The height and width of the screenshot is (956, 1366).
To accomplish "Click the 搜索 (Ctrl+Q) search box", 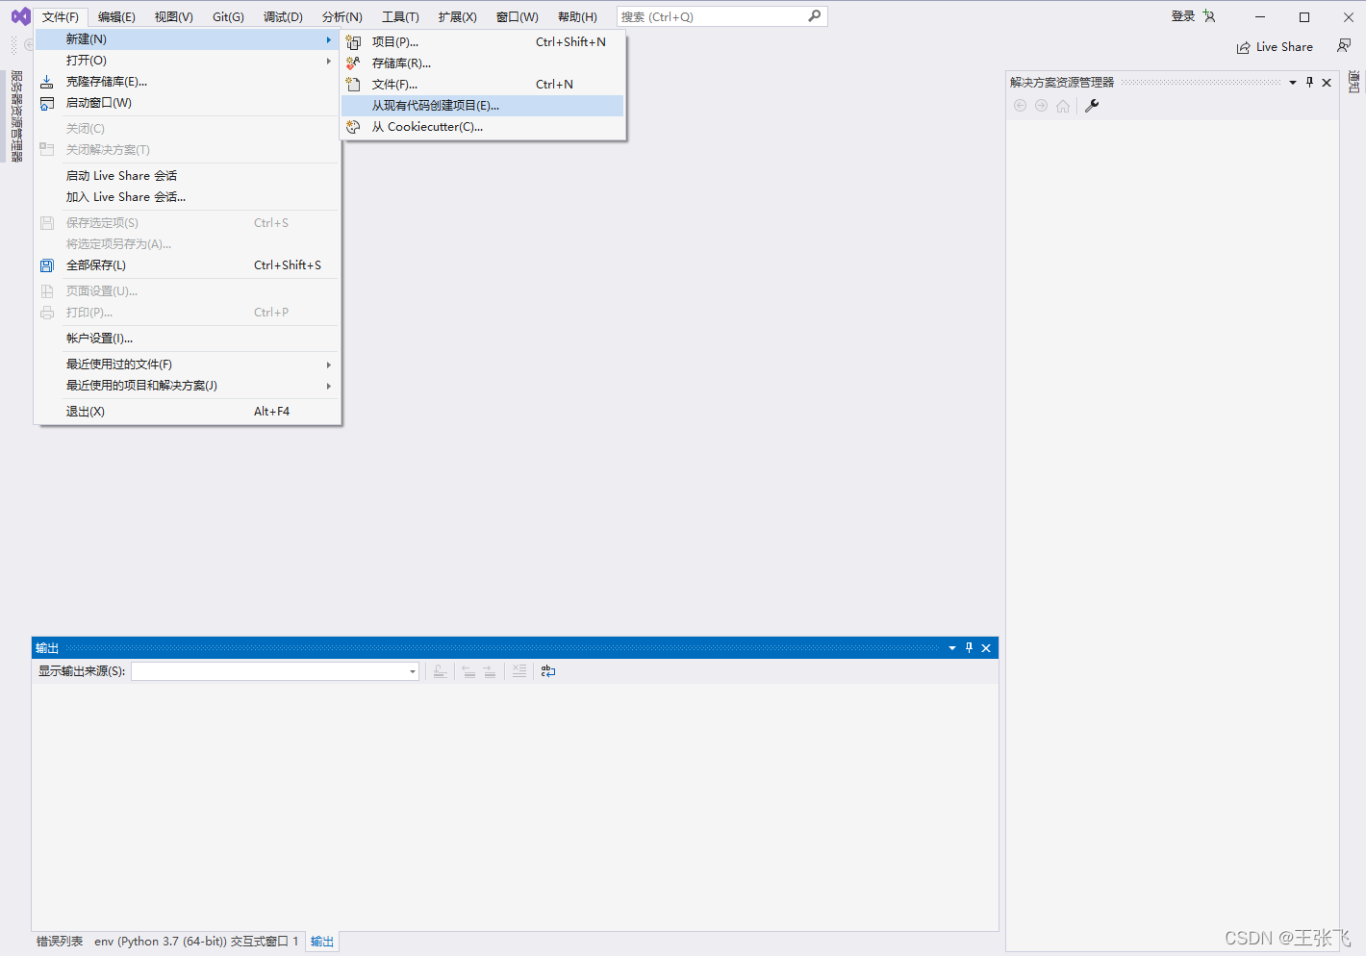I will [x=721, y=16].
